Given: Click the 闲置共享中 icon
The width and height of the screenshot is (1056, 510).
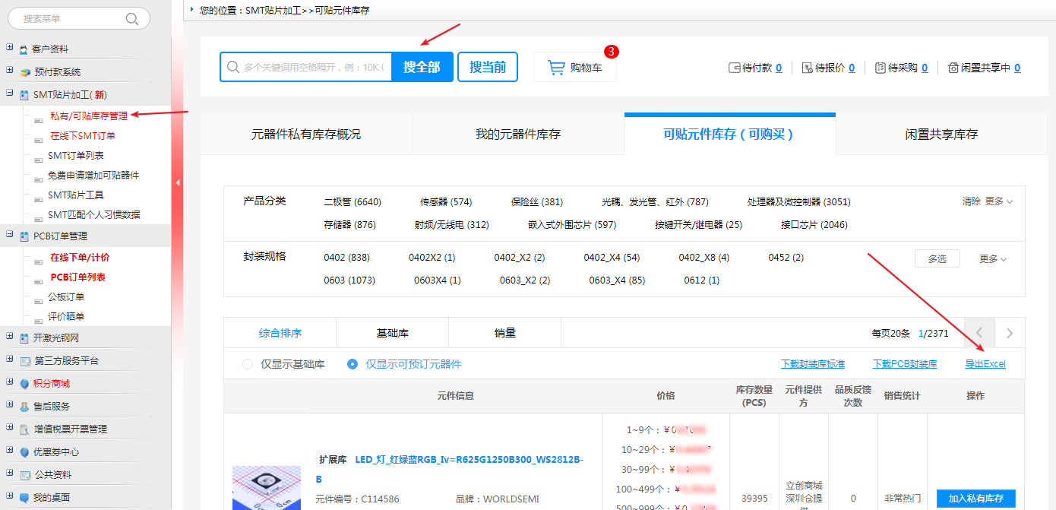Looking at the screenshot, I should [953, 68].
